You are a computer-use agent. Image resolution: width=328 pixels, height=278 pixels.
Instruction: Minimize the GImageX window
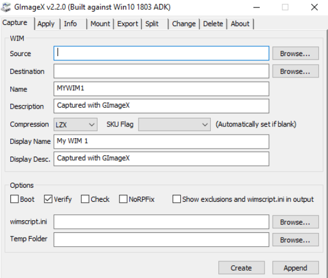point(256,8)
